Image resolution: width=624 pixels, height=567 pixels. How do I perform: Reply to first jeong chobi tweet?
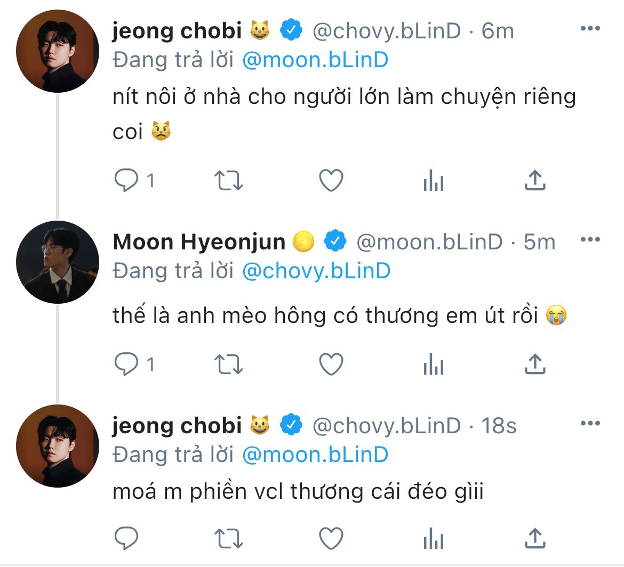click(126, 180)
